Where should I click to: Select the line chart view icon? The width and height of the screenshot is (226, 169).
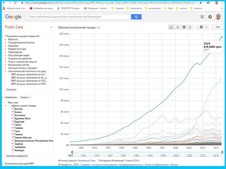(x=172, y=27)
